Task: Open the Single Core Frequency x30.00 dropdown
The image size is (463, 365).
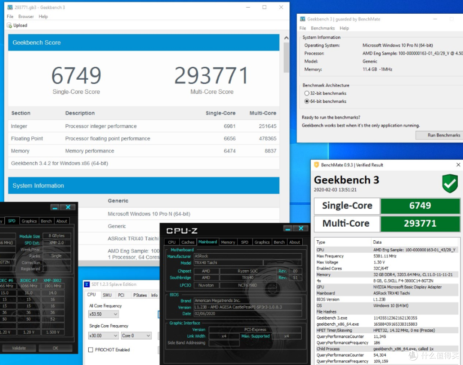Action: [103, 335]
